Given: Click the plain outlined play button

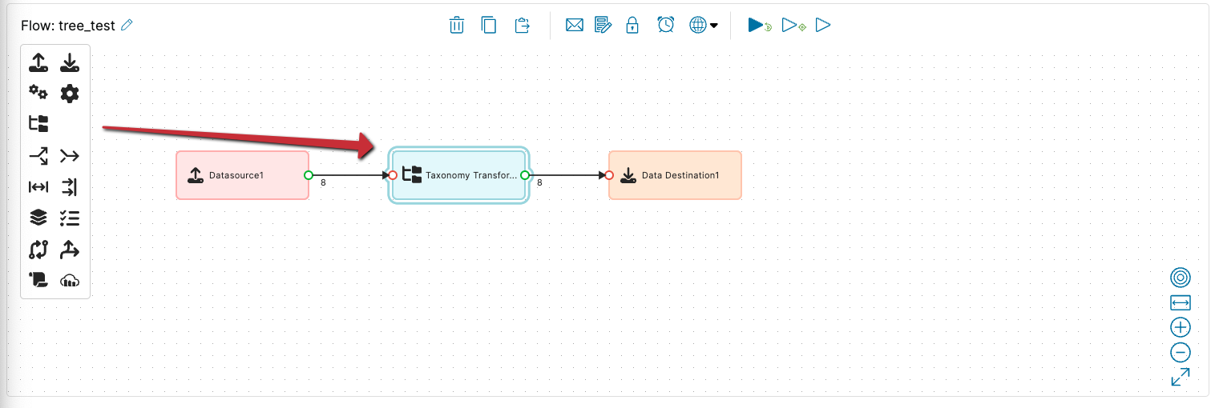Looking at the screenshot, I should coord(822,25).
